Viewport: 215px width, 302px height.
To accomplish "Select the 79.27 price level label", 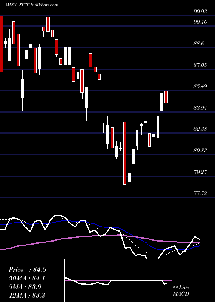I will click(200, 172).
